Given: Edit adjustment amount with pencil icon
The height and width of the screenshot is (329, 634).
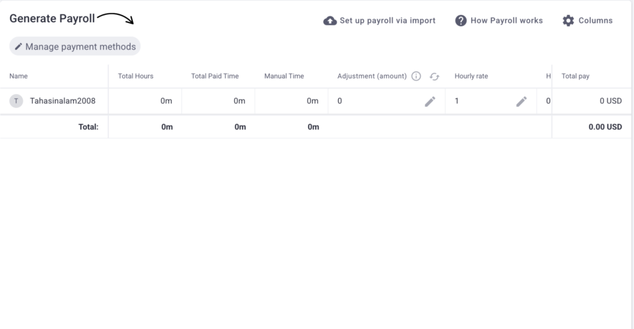Looking at the screenshot, I should [430, 101].
